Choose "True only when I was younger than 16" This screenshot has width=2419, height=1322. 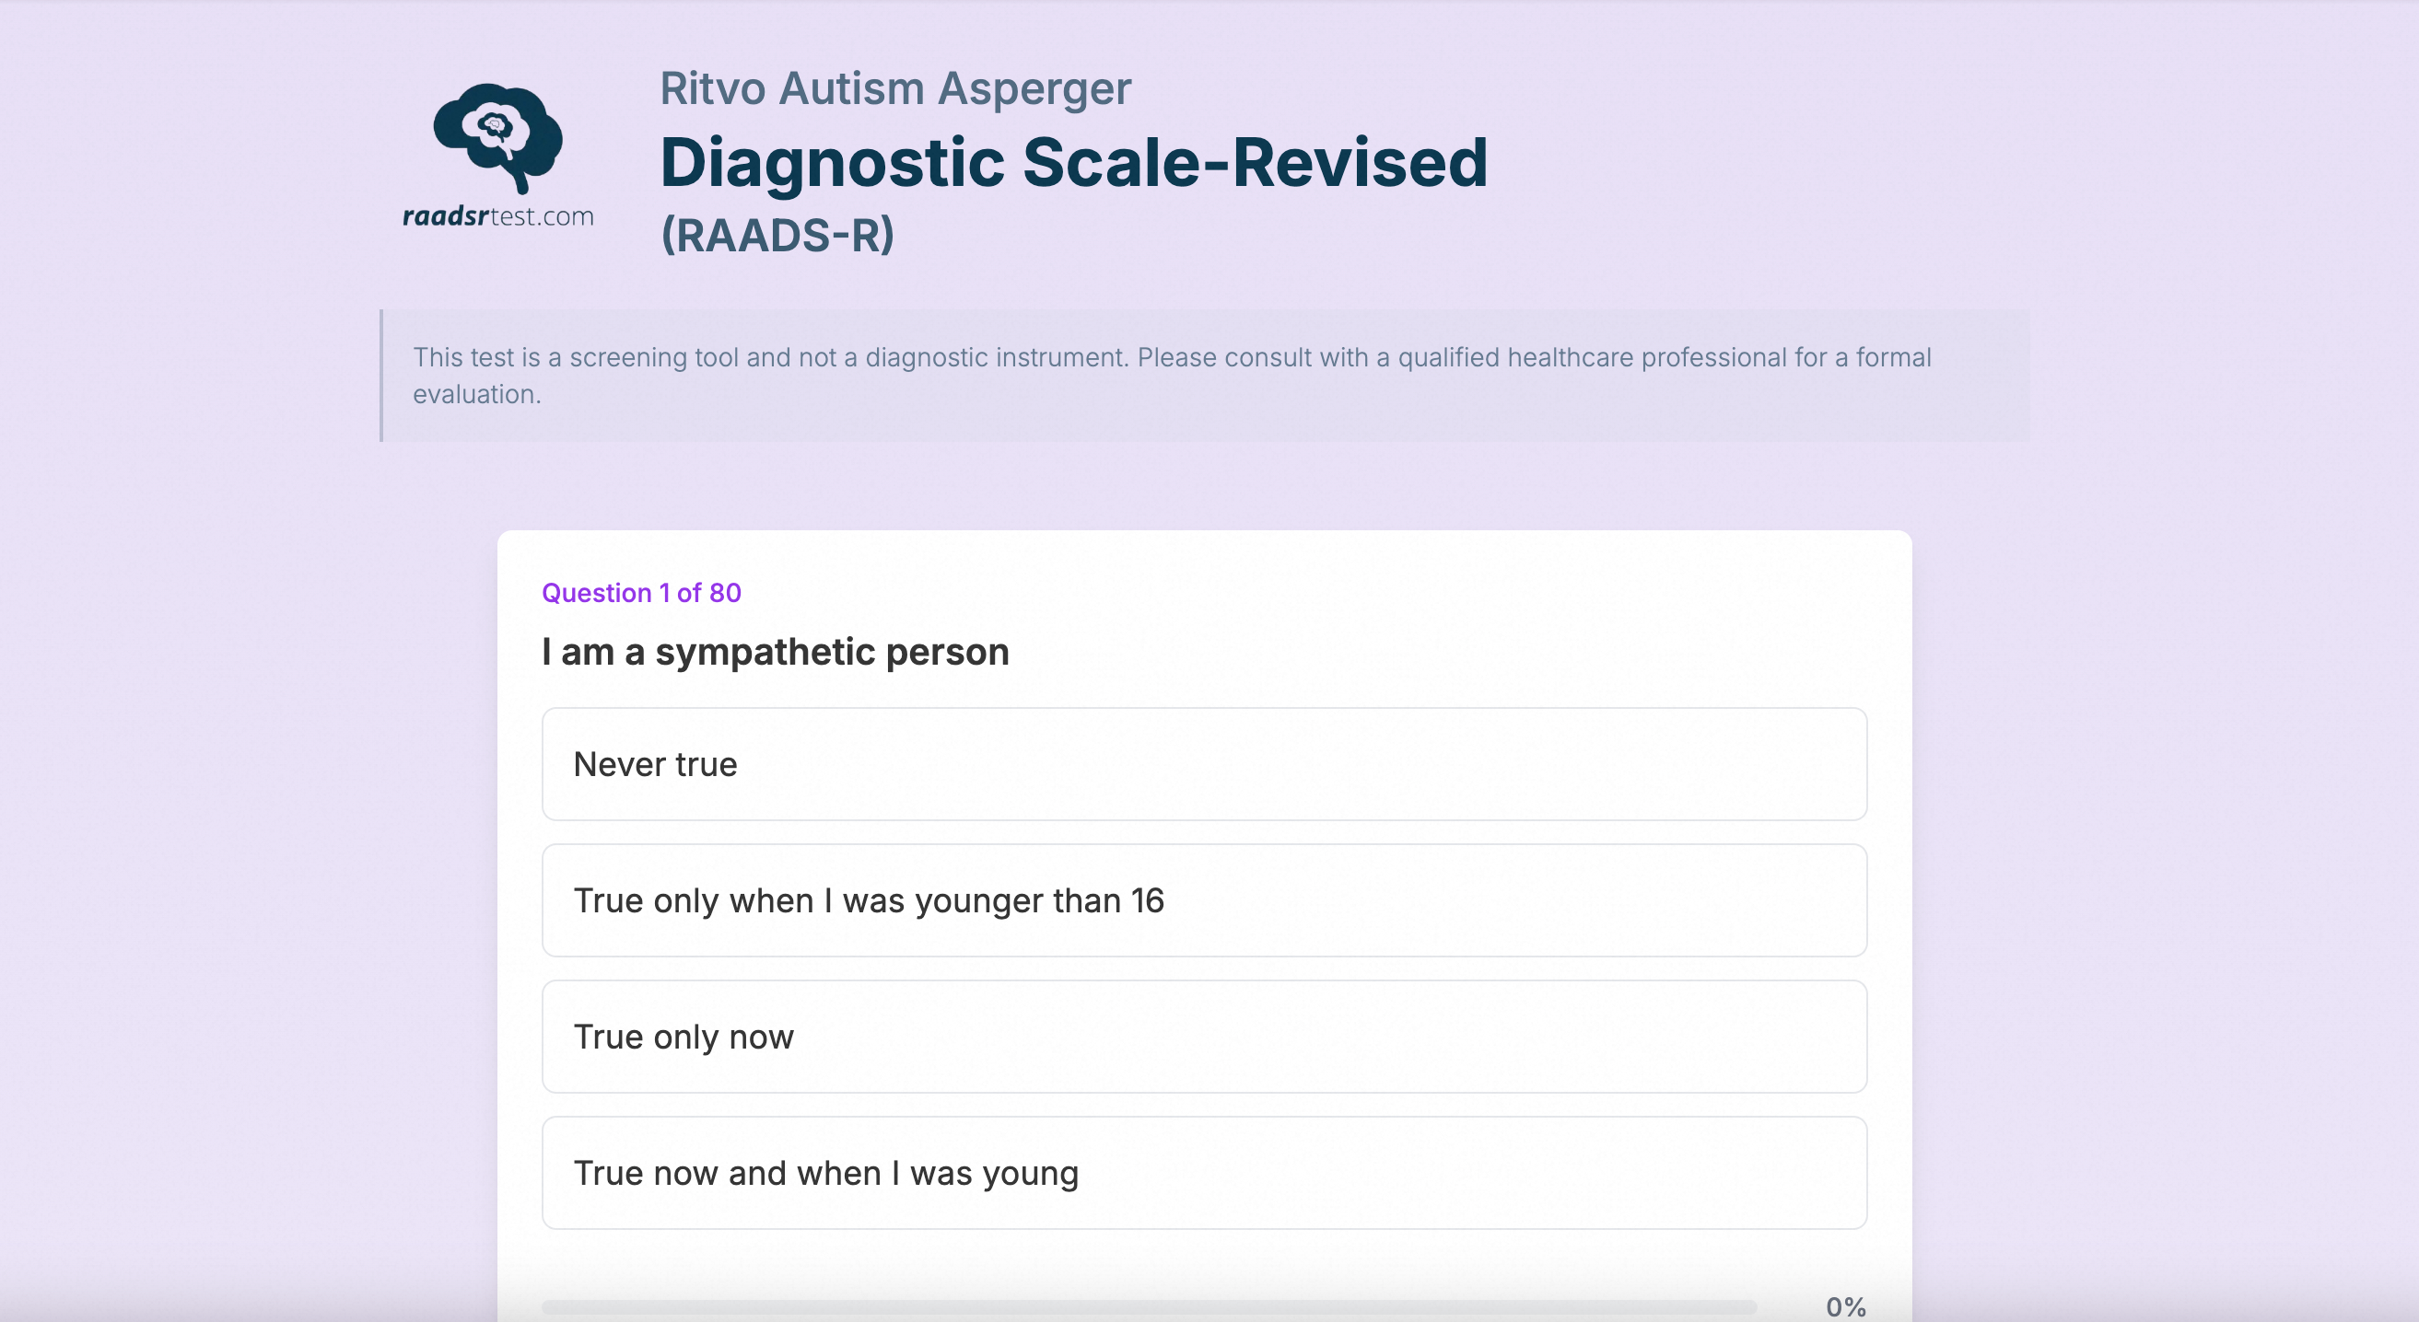pyautogui.click(x=1204, y=899)
